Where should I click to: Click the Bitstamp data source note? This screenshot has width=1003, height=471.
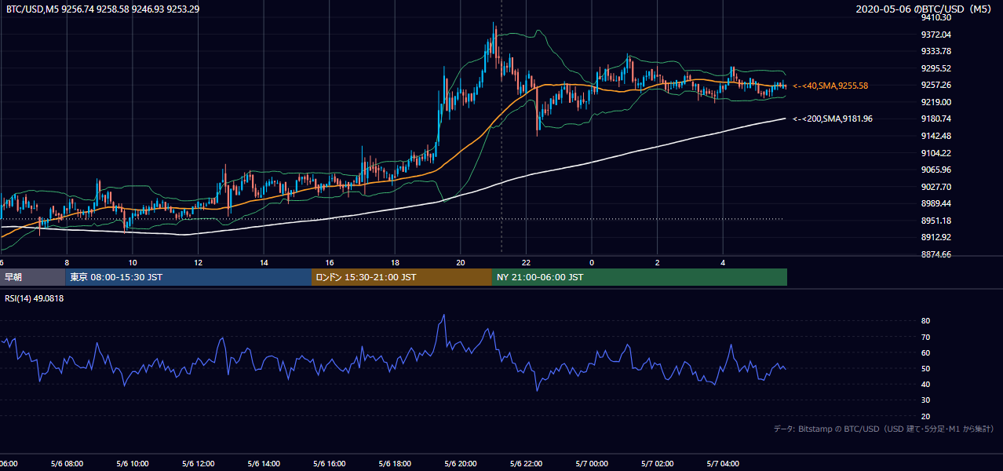point(884,429)
